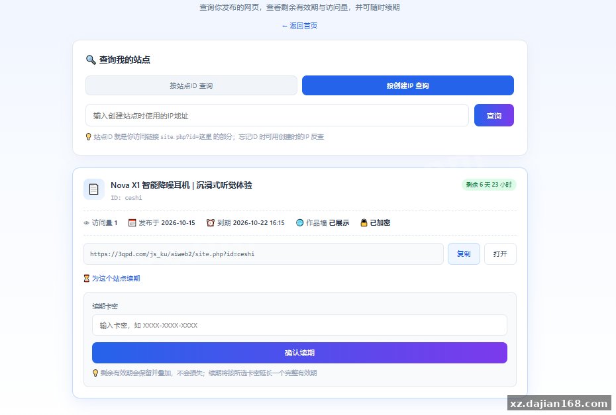Click the document icon next to Nova X1 title
The width and height of the screenshot is (616, 415).
tap(94, 189)
